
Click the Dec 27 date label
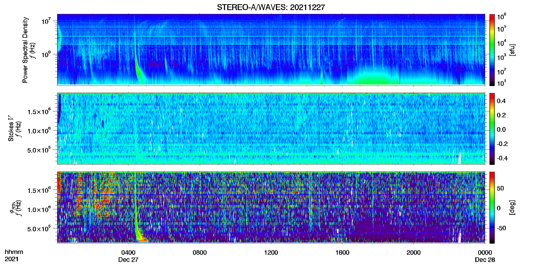[128, 260]
